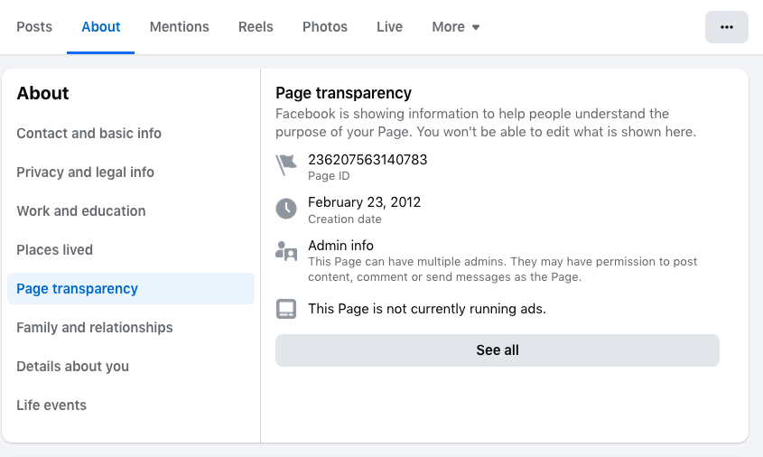Open the three-dots options button
This screenshot has width=763, height=457.
click(726, 27)
